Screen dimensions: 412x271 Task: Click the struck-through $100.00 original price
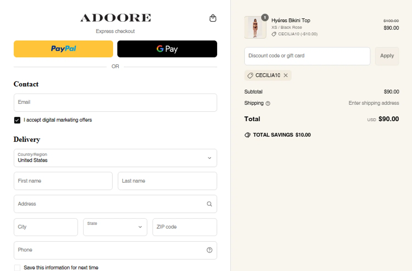[x=391, y=21]
